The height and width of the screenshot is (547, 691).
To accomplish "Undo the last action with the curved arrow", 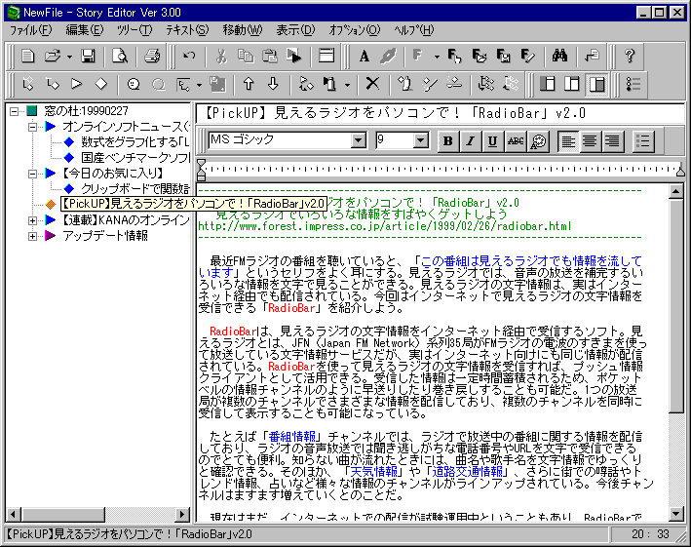I will 189,56.
